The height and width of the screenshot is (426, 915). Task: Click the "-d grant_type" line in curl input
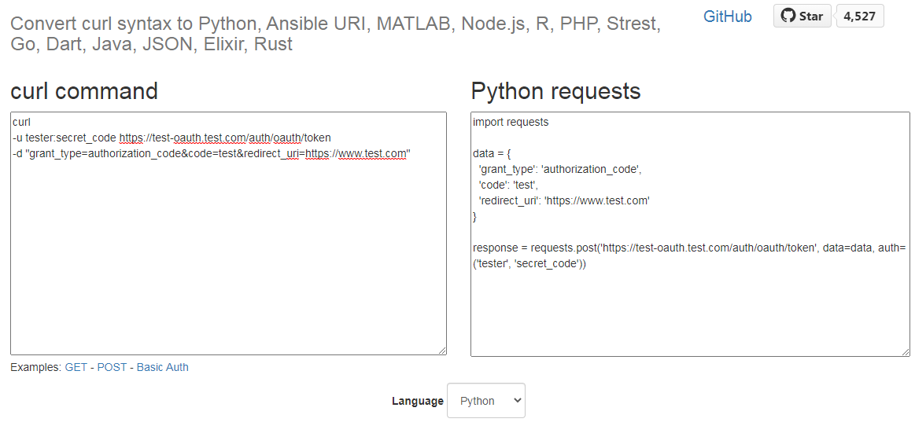point(212,153)
